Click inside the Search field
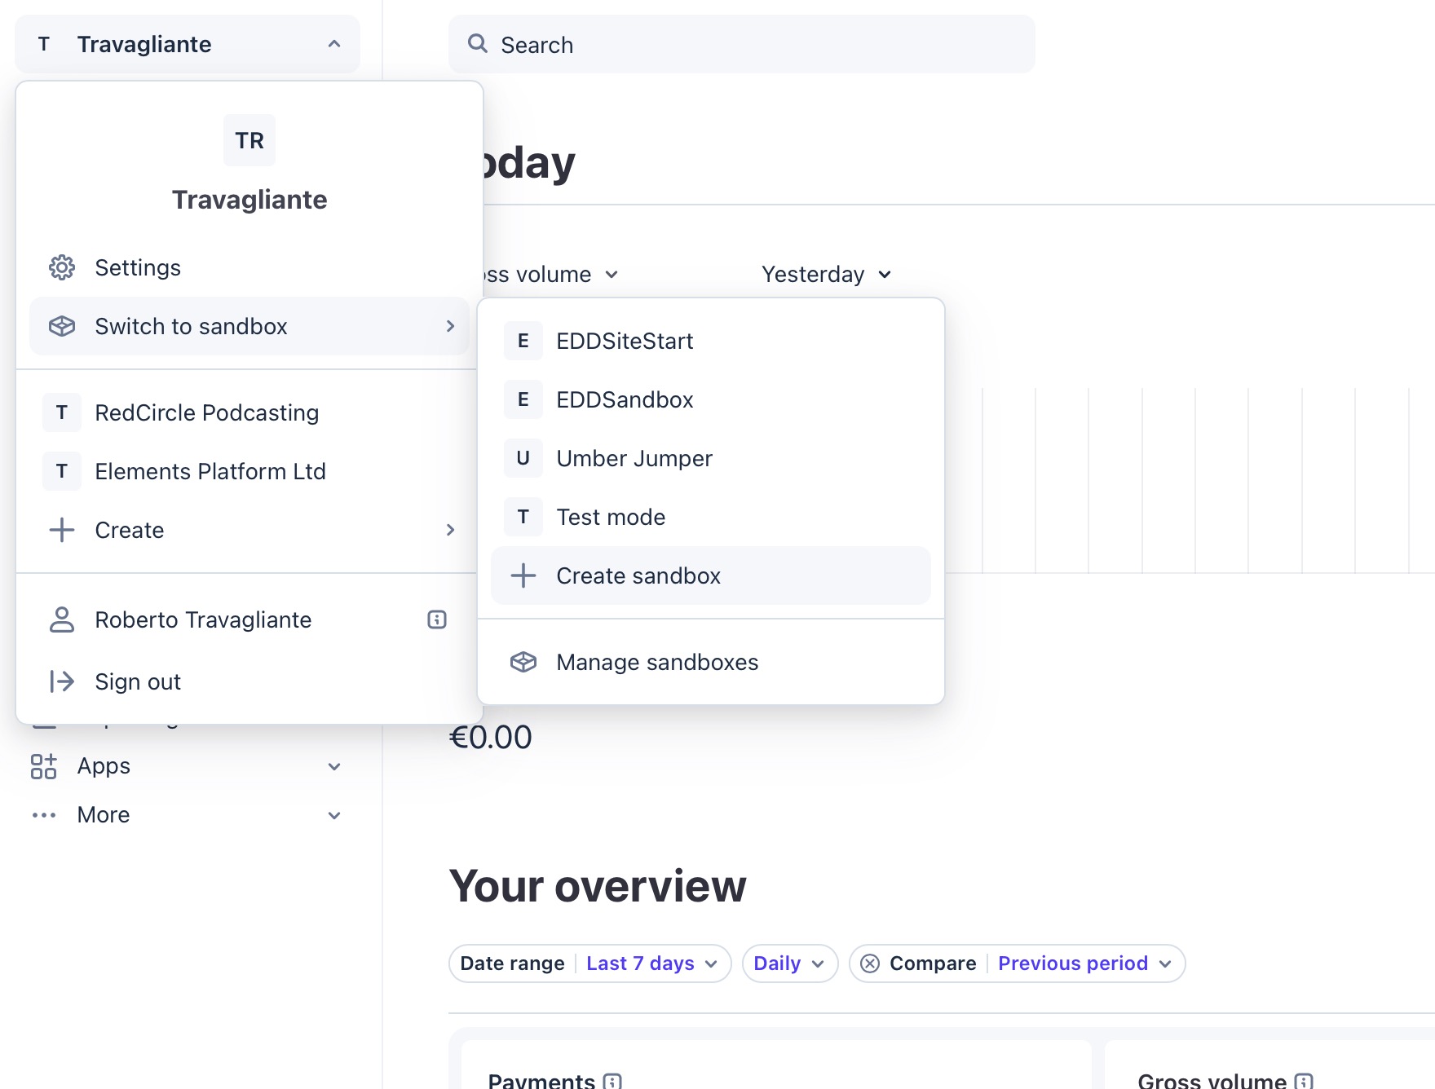Screen dimensions: 1435x1089 (742, 44)
